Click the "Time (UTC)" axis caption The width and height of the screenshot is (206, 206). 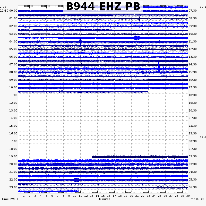point(196,199)
